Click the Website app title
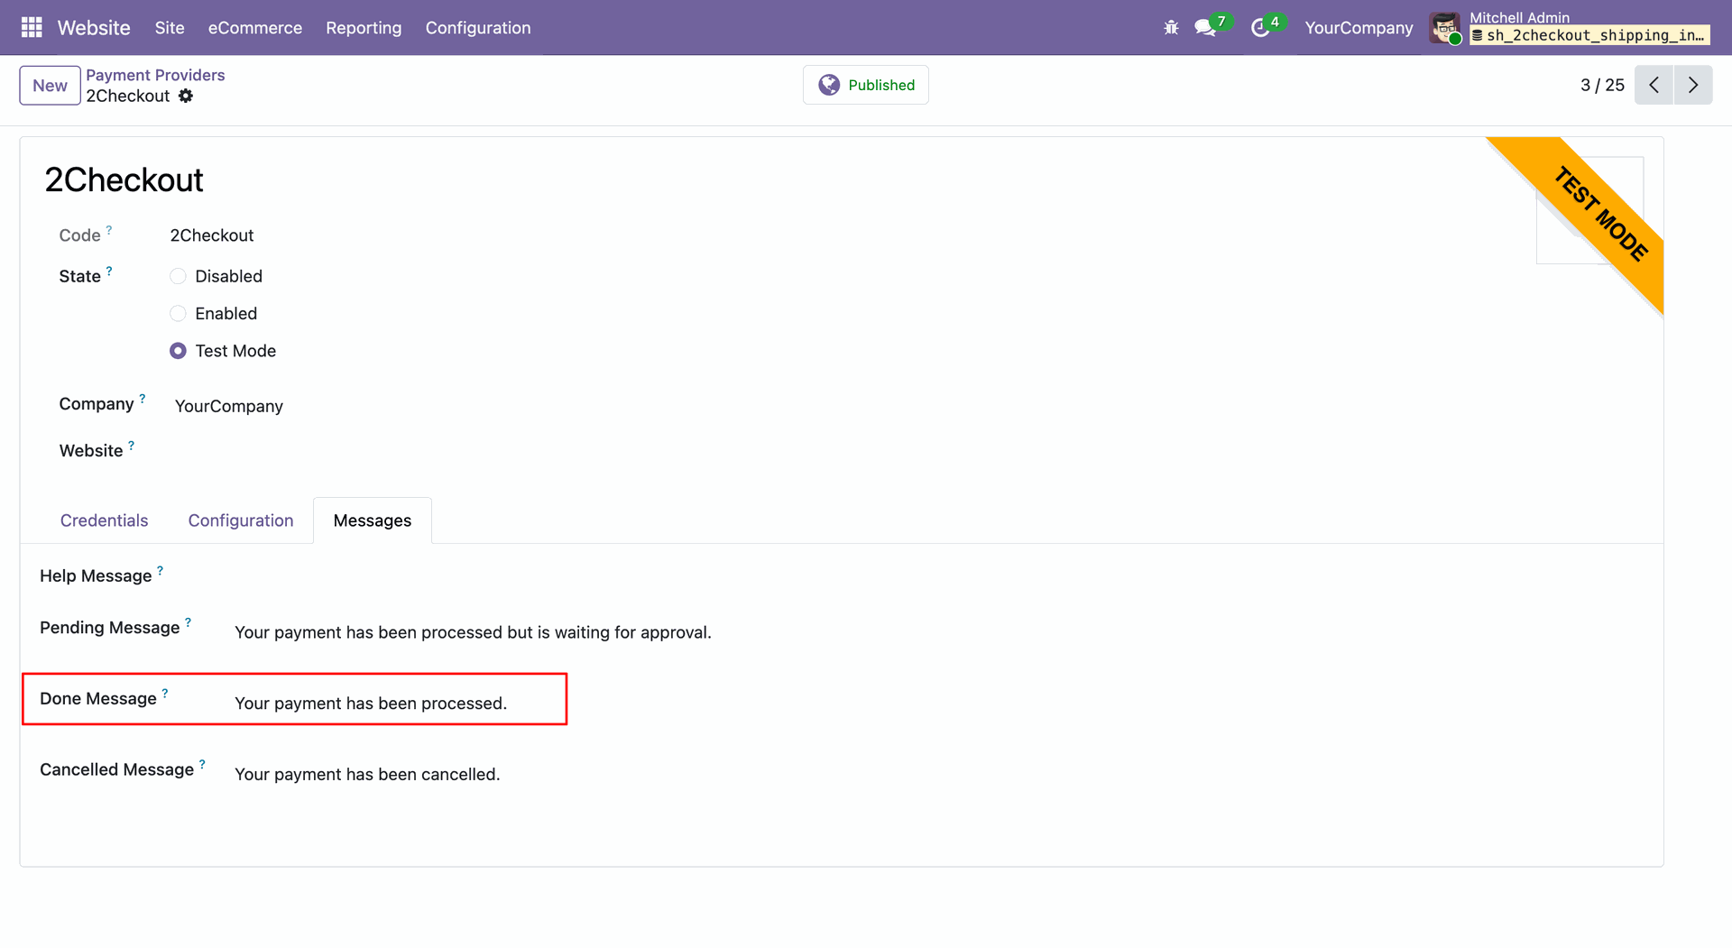This screenshot has height=948, width=1732. (94, 28)
